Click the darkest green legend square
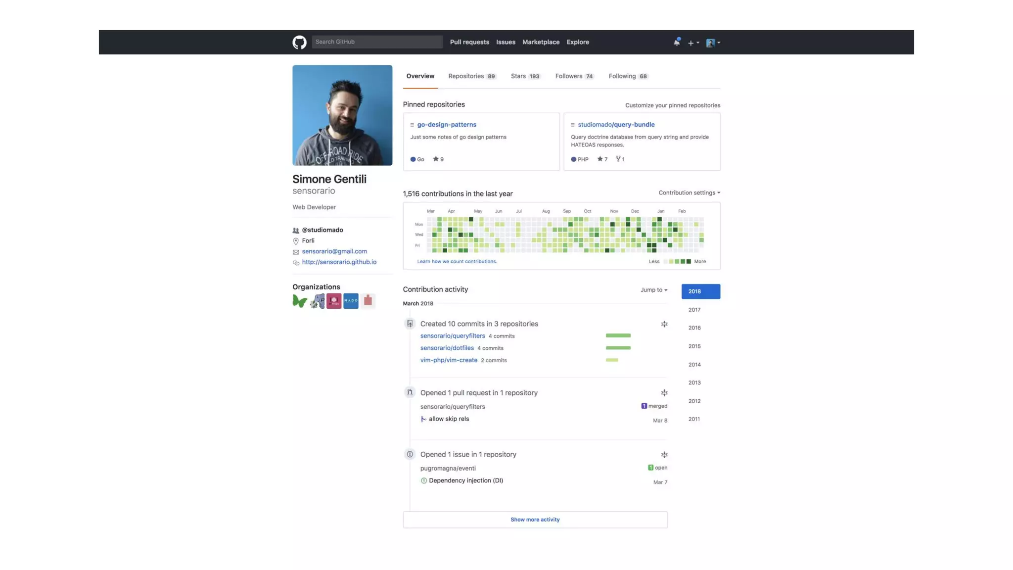The width and height of the screenshot is (1013, 570). tap(689, 261)
